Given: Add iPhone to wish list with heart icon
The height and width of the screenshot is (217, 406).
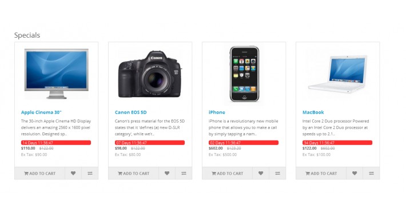Looking at the screenshot, I should pyautogui.click(x=261, y=173).
